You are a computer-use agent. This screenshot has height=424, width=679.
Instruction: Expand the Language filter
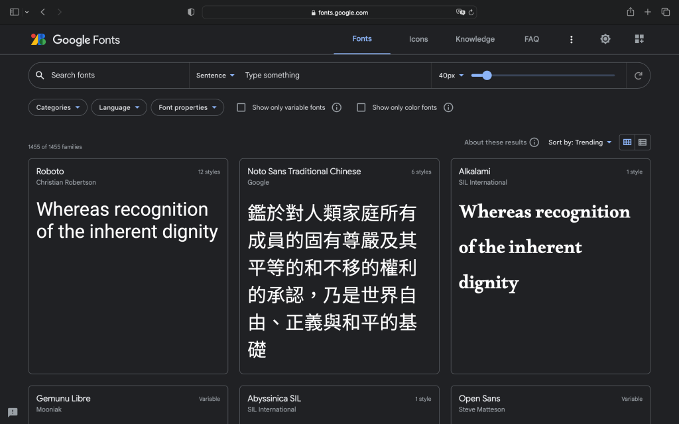tap(119, 107)
